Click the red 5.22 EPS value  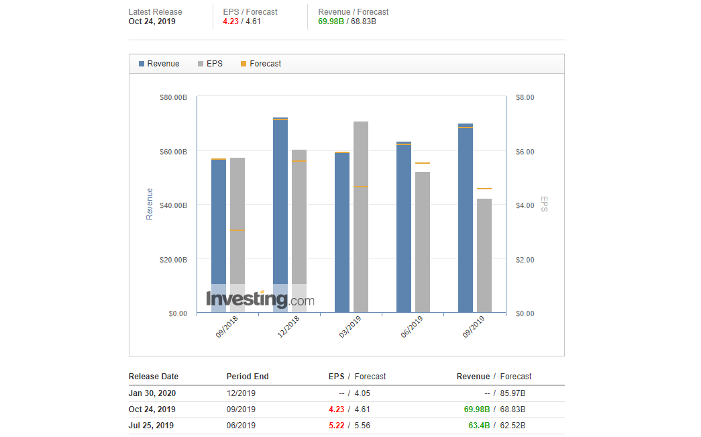[x=336, y=426]
